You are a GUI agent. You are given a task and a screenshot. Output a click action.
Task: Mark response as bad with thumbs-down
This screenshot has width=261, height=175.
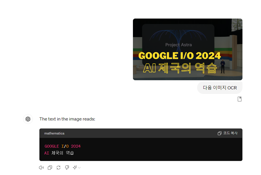point(67,168)
